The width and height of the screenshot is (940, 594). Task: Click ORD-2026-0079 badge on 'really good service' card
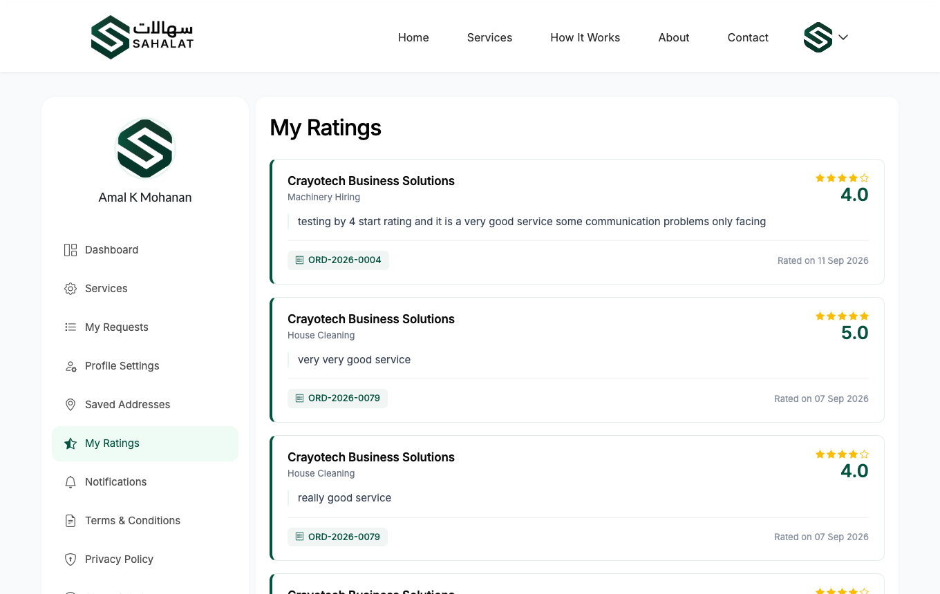(337, 537)
